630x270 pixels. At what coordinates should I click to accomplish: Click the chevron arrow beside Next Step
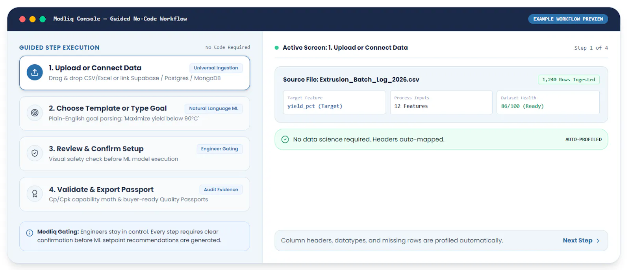point(598,241)
